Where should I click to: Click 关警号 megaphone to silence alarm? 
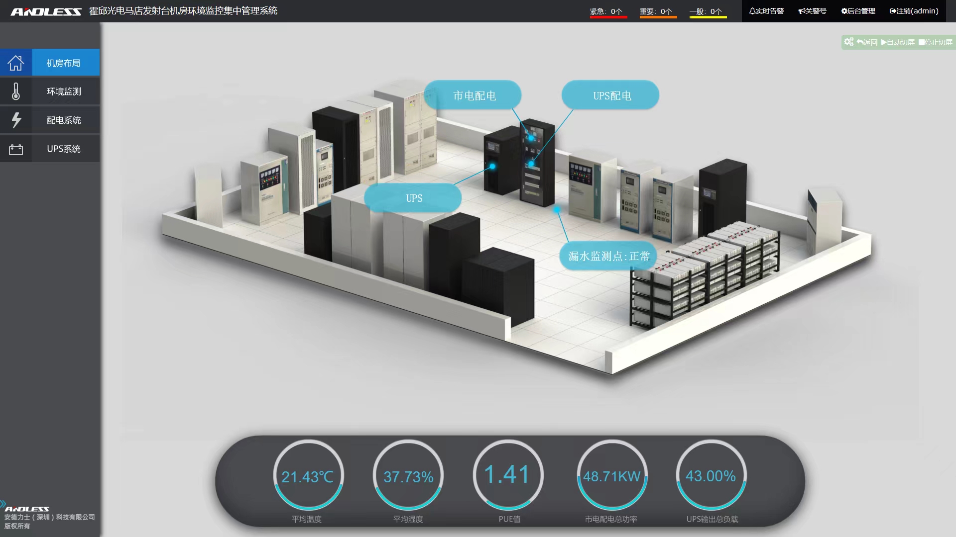coord(812,11)
